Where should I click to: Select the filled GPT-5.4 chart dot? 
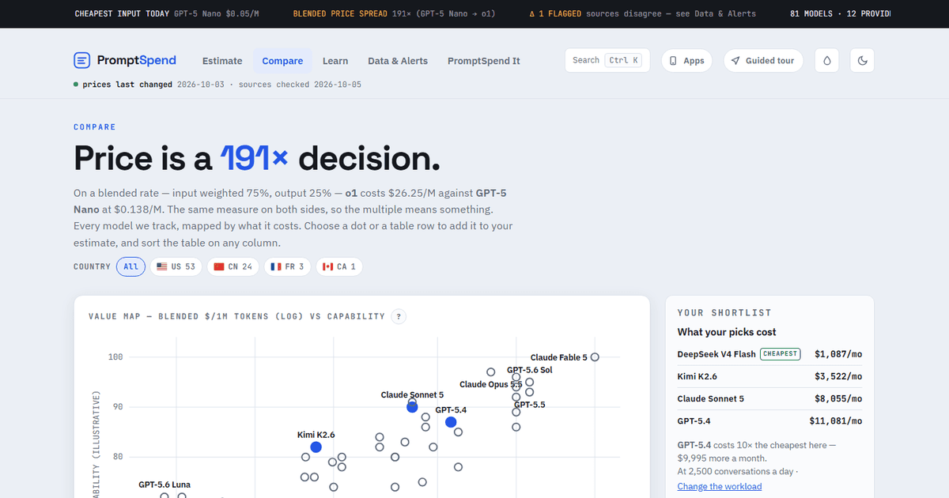(x=451, y=422)
